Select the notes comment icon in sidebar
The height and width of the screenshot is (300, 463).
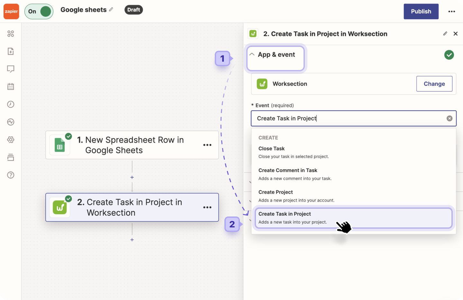point(11,69)
